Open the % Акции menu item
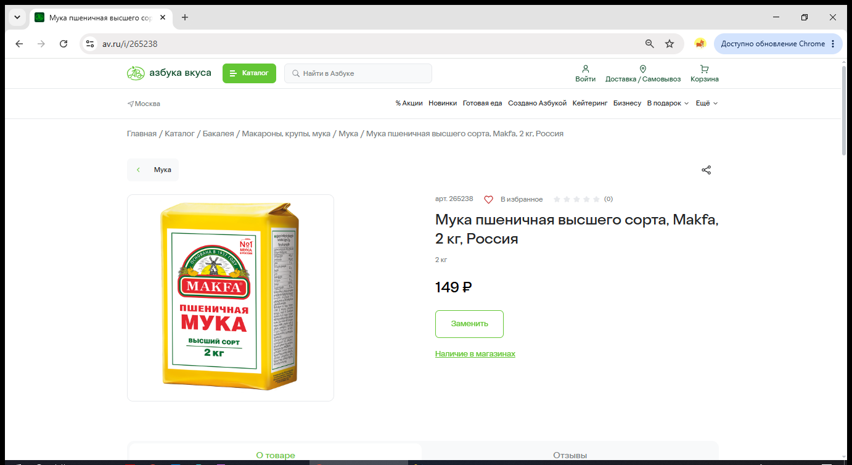This screenshot has width=852, height=465. [409, 103]
